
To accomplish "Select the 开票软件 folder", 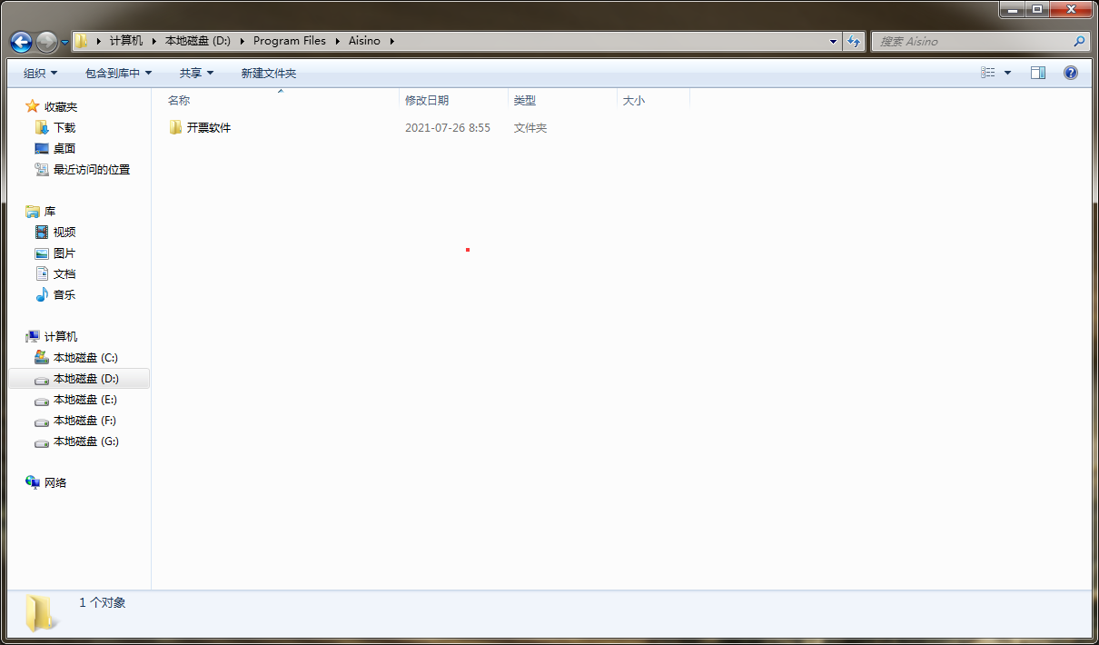I will click(x=209, y=128).
